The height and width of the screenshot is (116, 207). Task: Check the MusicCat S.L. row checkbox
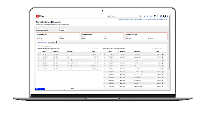click(x=104, y=54)
